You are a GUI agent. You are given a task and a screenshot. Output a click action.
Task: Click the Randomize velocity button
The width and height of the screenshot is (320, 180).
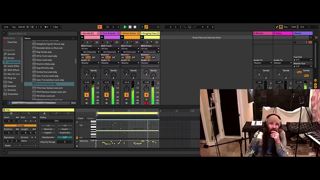(48, 137)
